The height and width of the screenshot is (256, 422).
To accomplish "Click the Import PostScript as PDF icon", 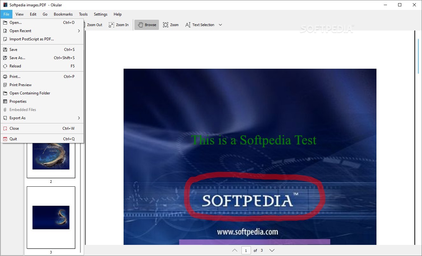I will (x=5, y=39).
